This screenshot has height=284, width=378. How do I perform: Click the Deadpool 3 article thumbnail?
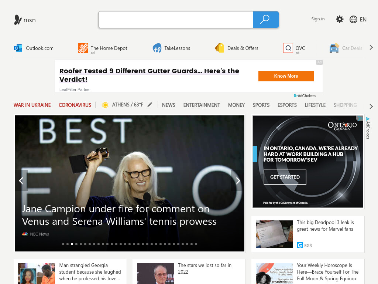[x=274, y=234]
